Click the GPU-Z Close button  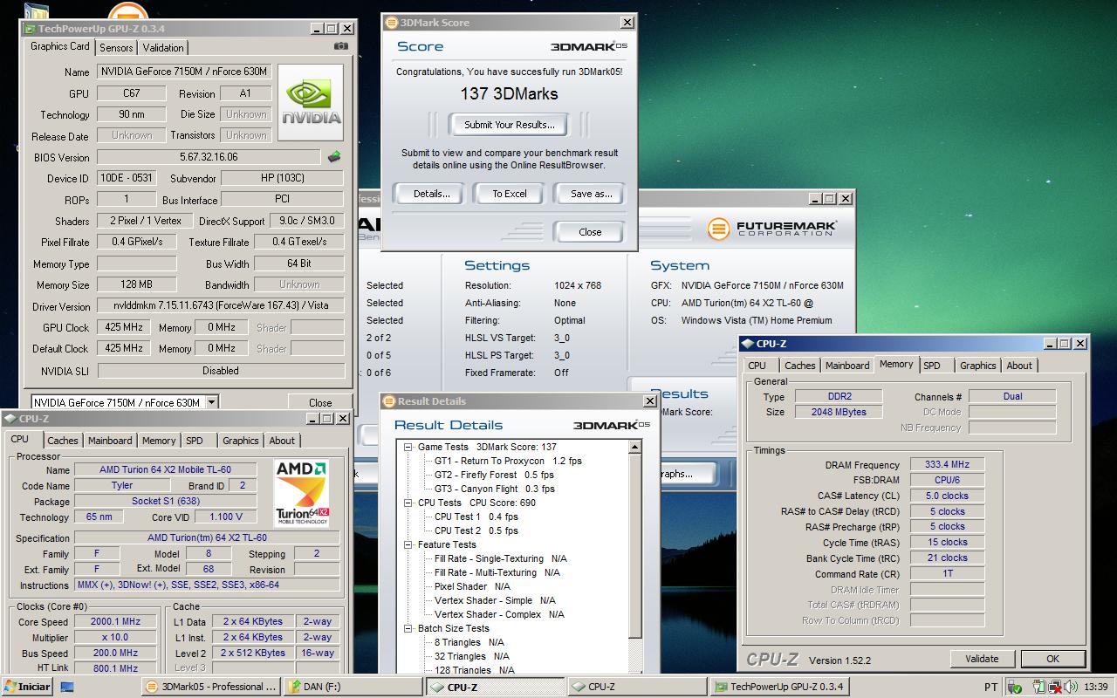(320, 402)
